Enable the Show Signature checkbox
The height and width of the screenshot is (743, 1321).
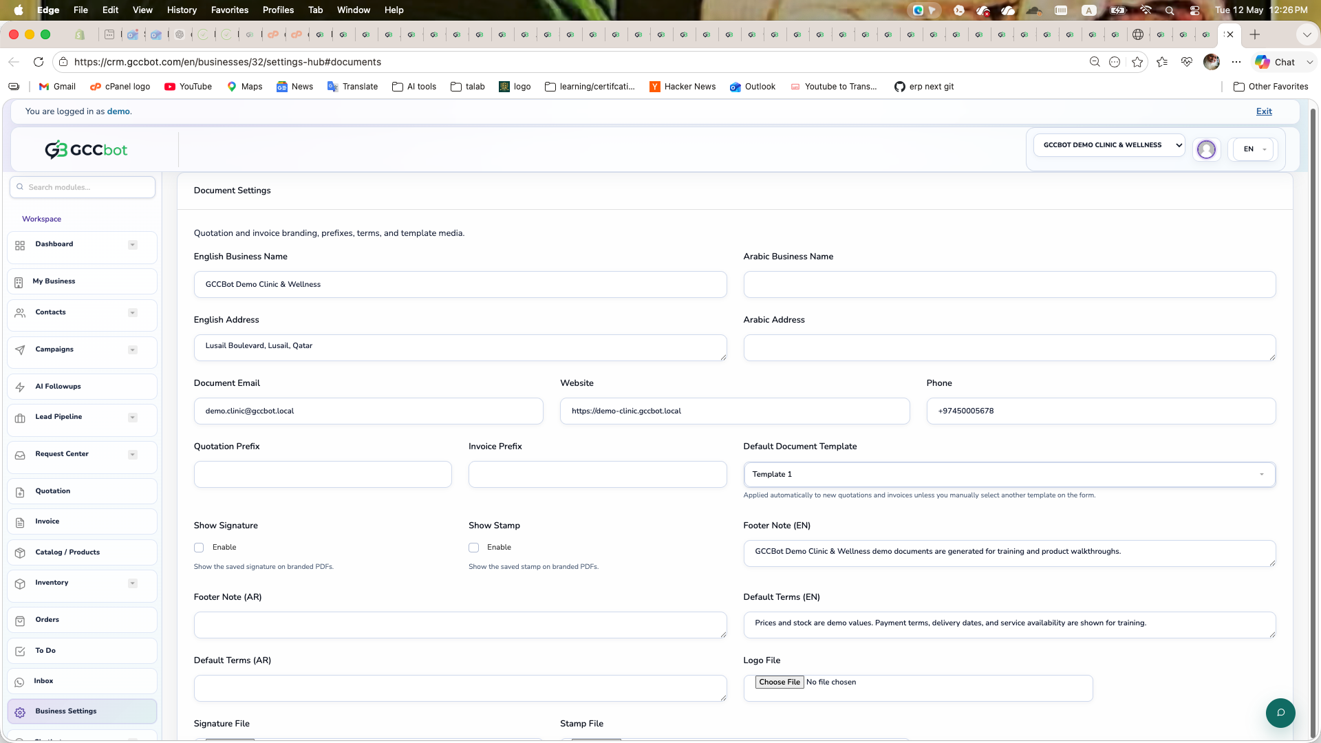[199, 548]
